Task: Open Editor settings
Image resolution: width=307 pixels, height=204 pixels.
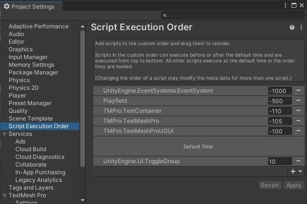Action: [x=16, y=42]
